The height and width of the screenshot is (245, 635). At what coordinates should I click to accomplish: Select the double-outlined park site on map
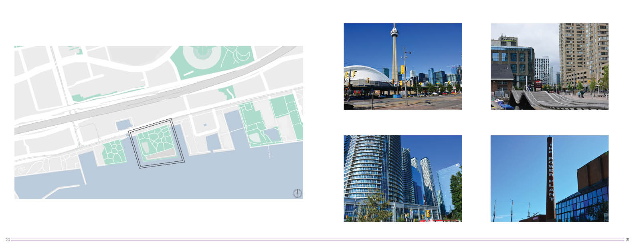156,143
